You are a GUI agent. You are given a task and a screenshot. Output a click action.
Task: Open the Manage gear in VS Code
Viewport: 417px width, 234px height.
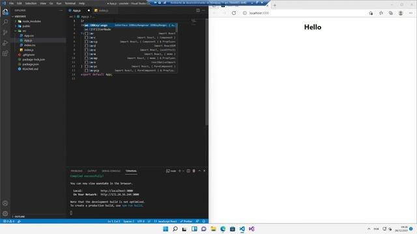(x=5, y=213)
